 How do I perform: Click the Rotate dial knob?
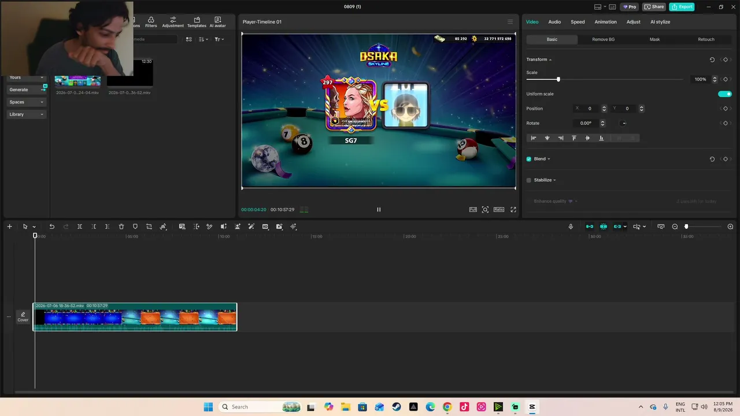click(624, 123)
